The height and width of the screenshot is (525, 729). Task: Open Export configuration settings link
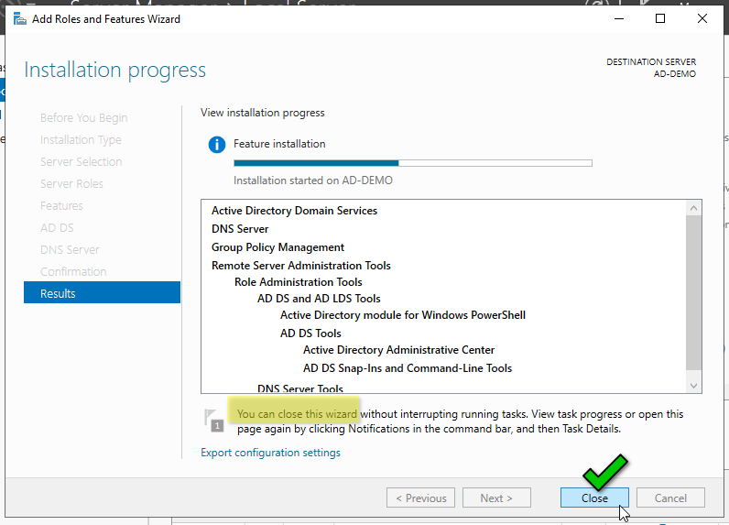[270, 453]
